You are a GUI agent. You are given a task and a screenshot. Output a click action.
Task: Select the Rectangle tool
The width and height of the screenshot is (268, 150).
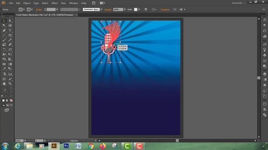(10, 35)
